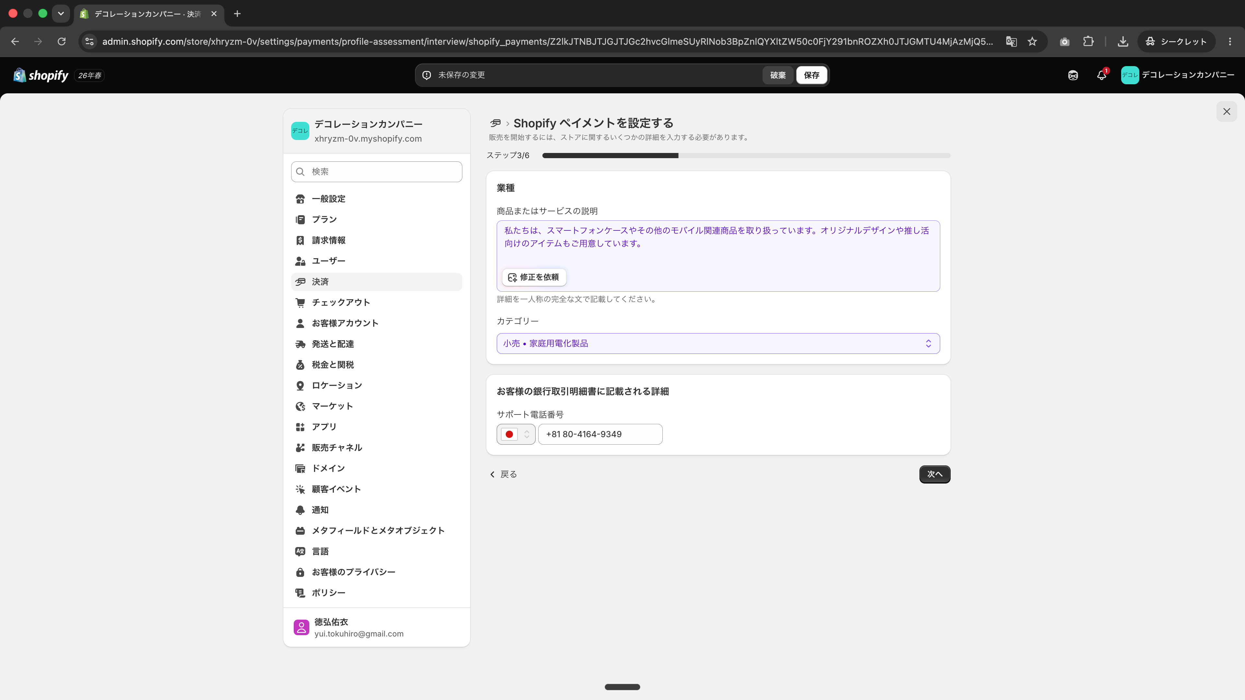Image resolution: width=1245 pixels, height=700 pixels.
Task: Open the notifications bell icon
Action: [1101, 75]
